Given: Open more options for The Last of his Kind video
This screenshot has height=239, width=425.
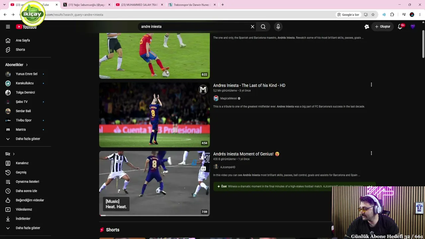Looking at the screenshot, I should (x=371, y=85).
